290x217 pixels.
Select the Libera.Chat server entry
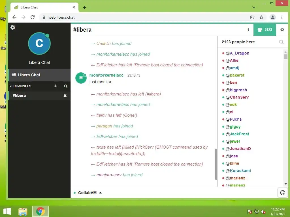(x=39, y=75)
